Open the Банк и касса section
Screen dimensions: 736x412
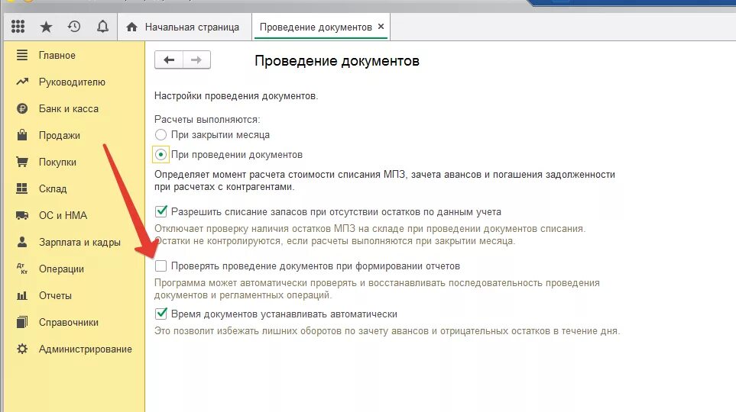[69, 109]
